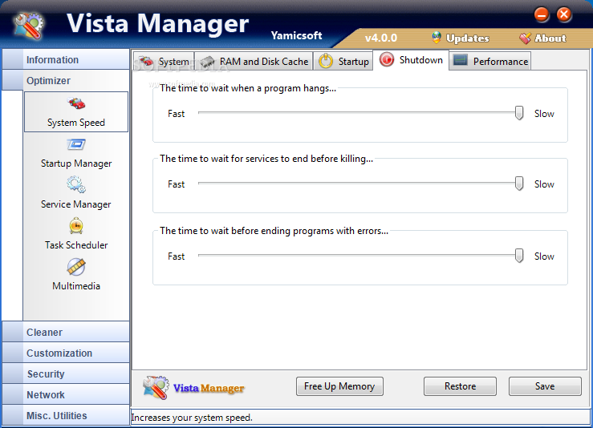Select the Shutdown tab

[x=411, y=60]
